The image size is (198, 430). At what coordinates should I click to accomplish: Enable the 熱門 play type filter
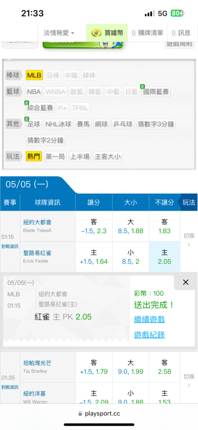coord(34,157)
